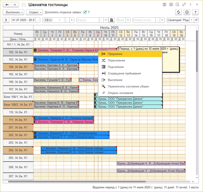Viewport: 203px width, 192px height.
Task: Click ellipsis button of the category filter
Action: (x=67, y=20)
